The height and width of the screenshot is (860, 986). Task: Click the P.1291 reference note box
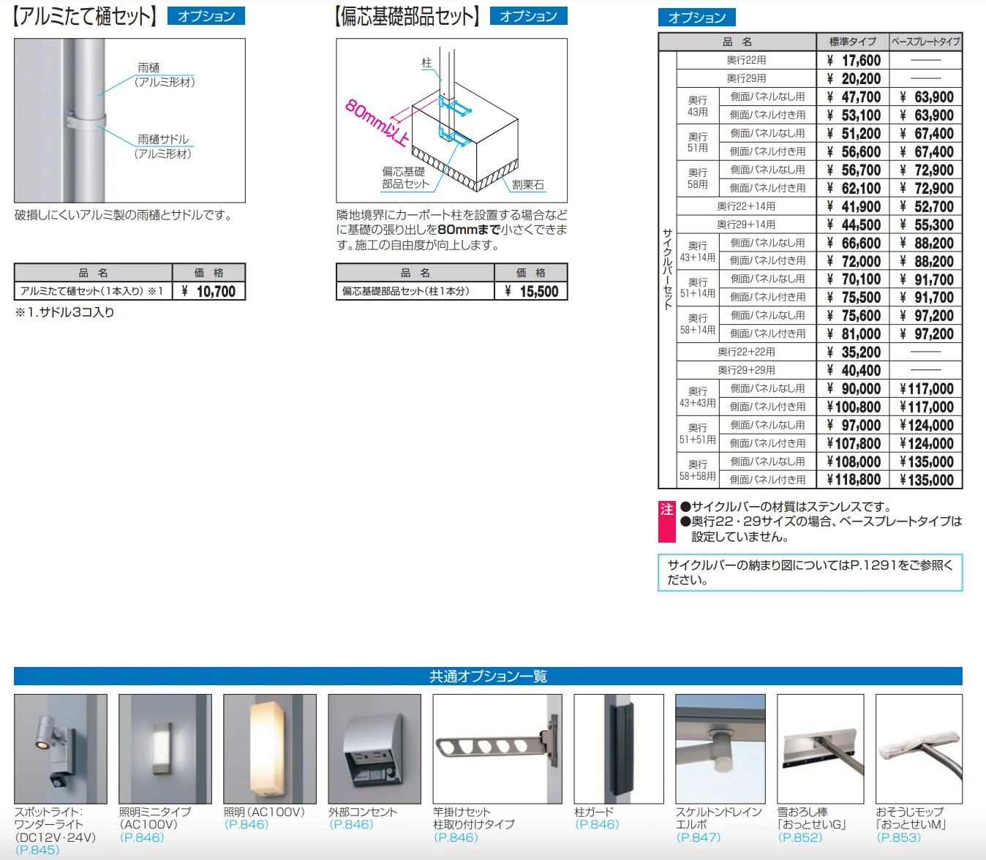pyautogui.click(x=810, y=573)
